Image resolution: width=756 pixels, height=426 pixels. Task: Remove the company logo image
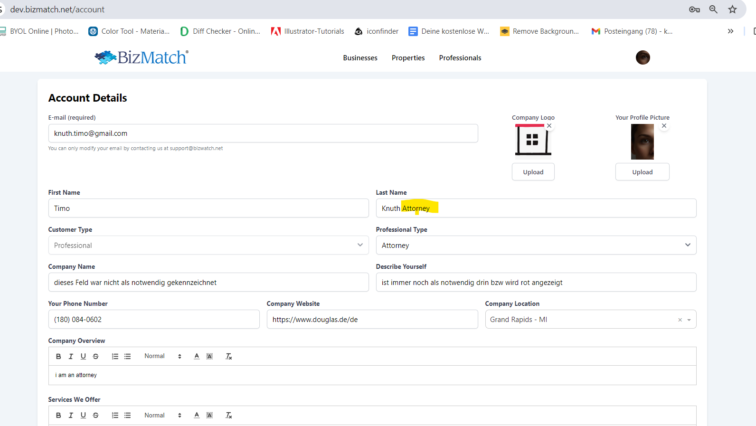coord(549,126)
